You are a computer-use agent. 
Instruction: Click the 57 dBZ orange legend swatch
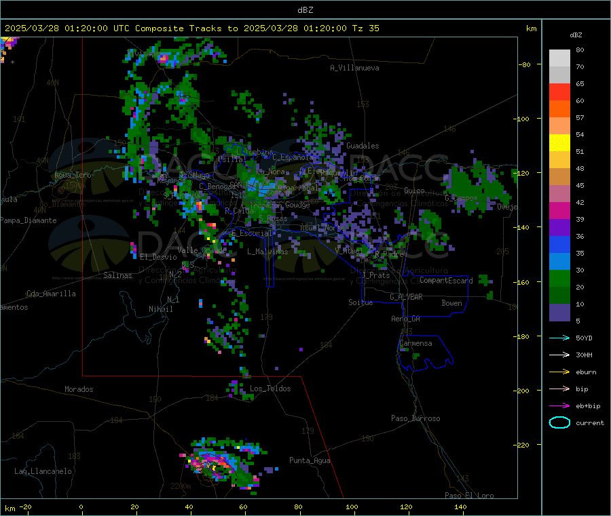click(x=559, y=109)
